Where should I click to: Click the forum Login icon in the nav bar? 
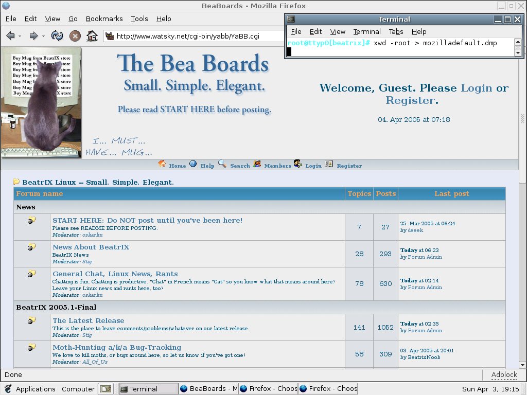[298, 164]
